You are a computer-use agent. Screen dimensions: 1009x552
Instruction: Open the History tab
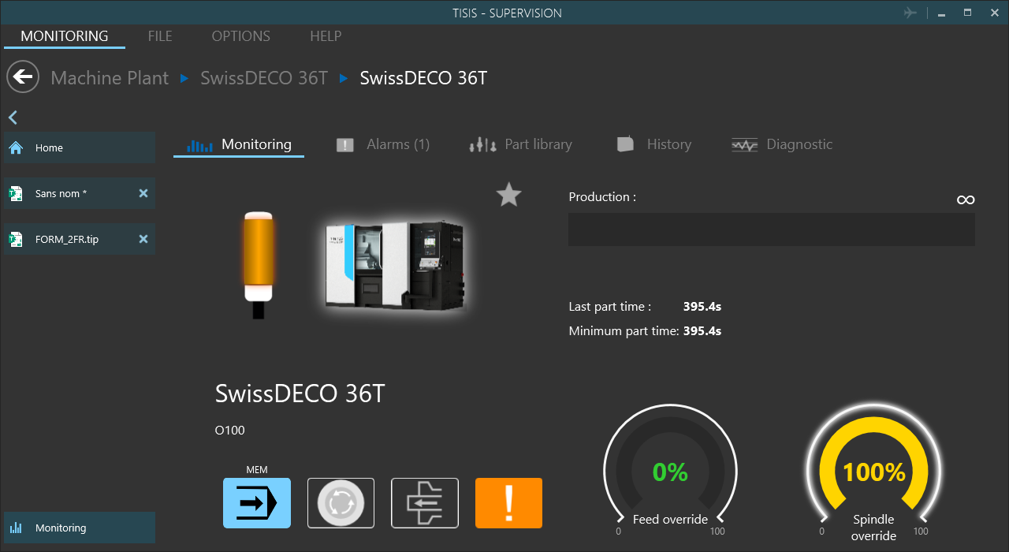(x=654, y=144)
